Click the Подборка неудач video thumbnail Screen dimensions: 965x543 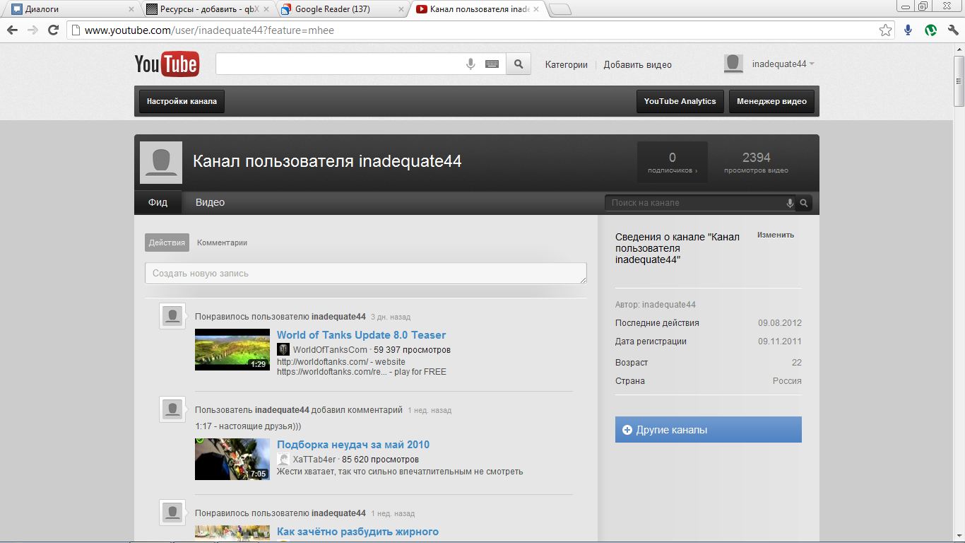coord(232,459)
